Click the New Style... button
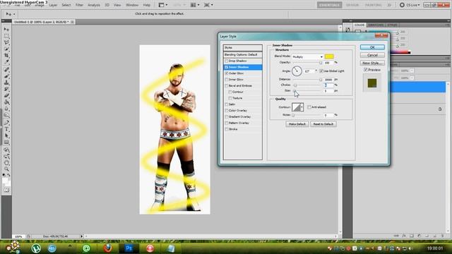The height and width of the screenshot is (254, 452). [x=372, y=63]
